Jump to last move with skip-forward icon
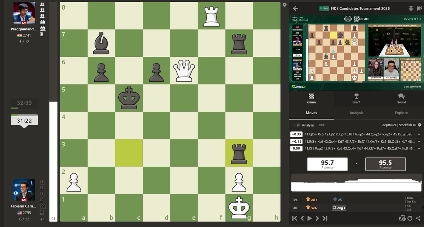The image size is (424, 227). coord(324,218)
